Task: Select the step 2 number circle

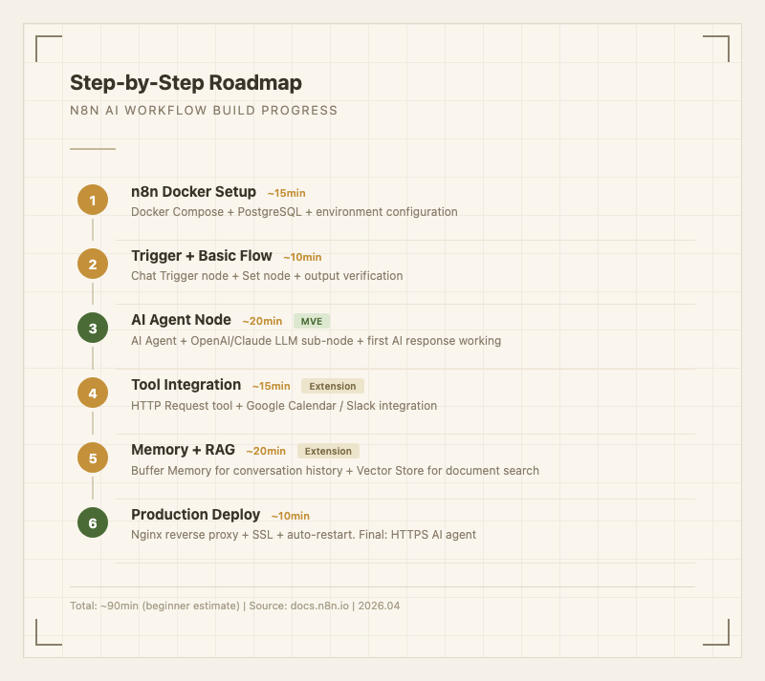Action: point(93,265)
